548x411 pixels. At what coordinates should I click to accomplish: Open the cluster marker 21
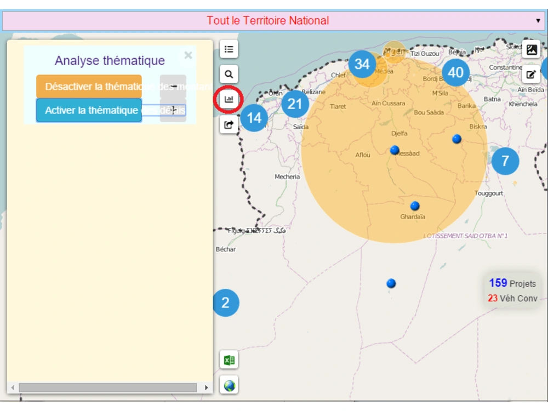[x=295, y=104]
